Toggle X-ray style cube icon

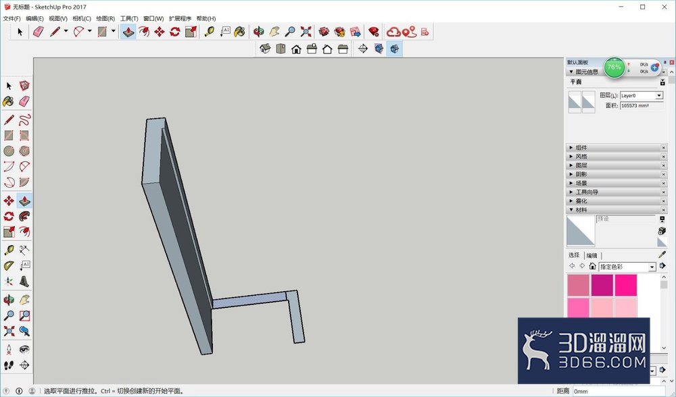tap(379, 49)
